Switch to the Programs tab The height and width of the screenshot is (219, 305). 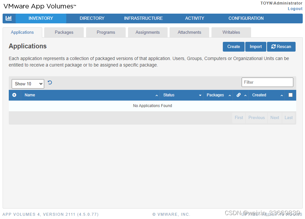click(x=106, y=32)
